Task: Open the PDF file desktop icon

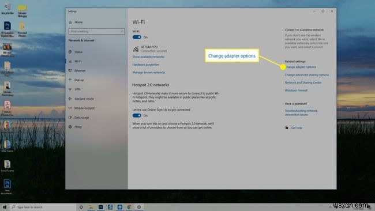Action: pyautogui.click(x=7, y=108)
